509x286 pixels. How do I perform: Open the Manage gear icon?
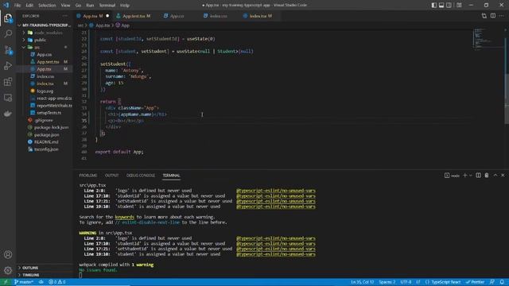click(x=8, y=270)
